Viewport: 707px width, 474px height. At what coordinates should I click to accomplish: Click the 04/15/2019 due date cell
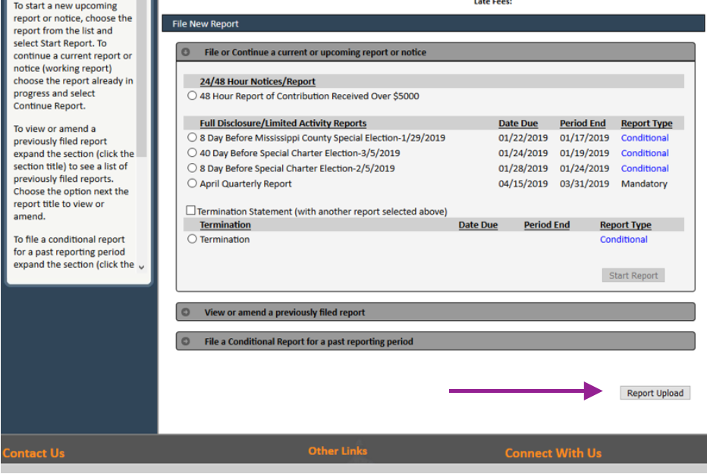click(x=523, y=184)
